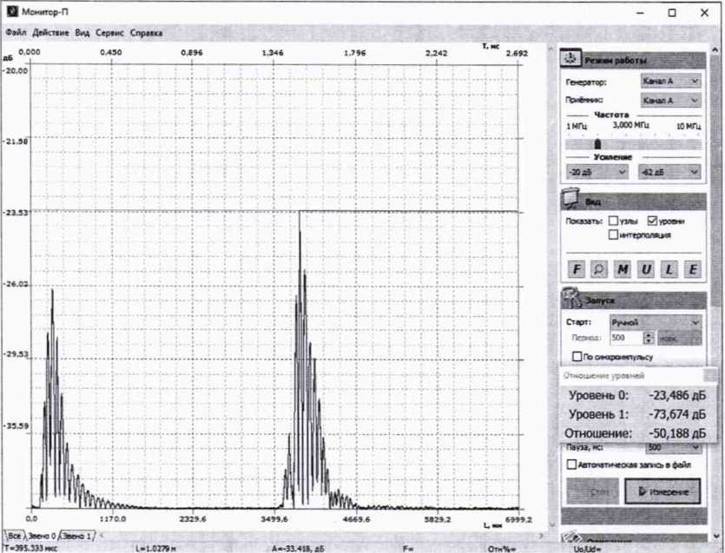Adjust the Частота frequency slider thumb
Image resolution: width=725 pixels, height=553 pixels.
coord(597,144)
